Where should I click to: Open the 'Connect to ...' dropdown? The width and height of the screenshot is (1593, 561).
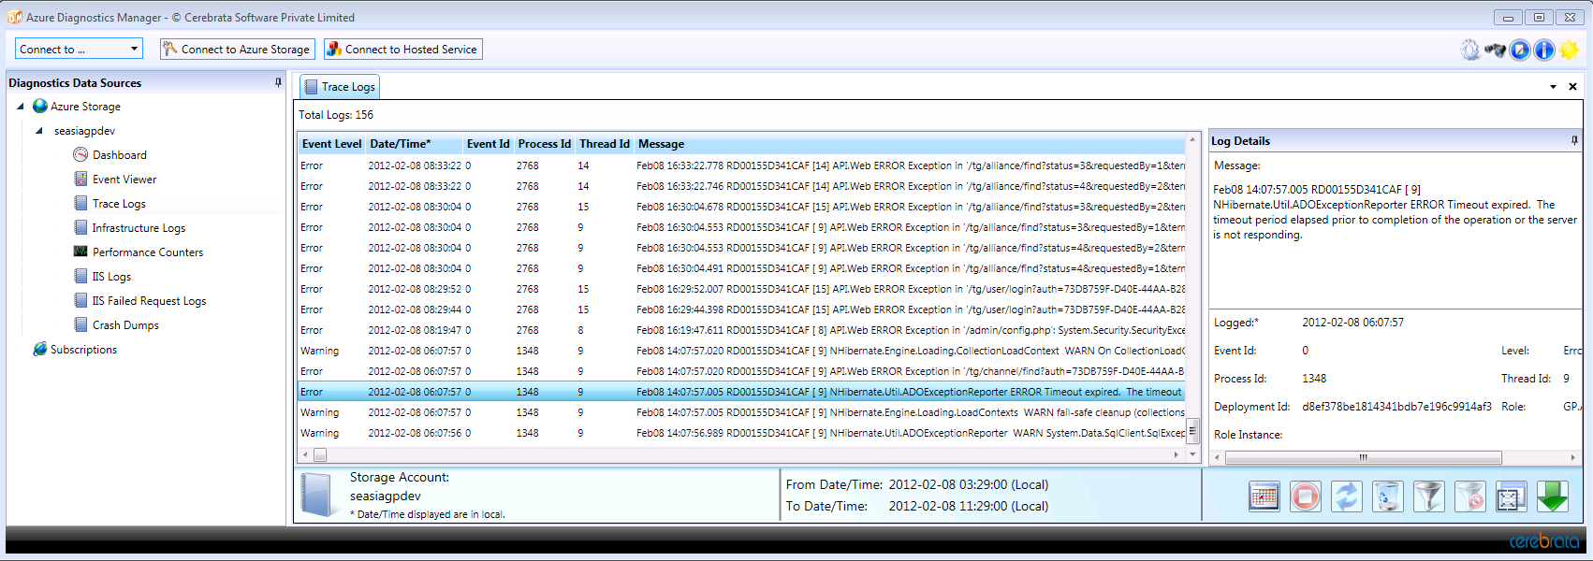pos(79,49)
